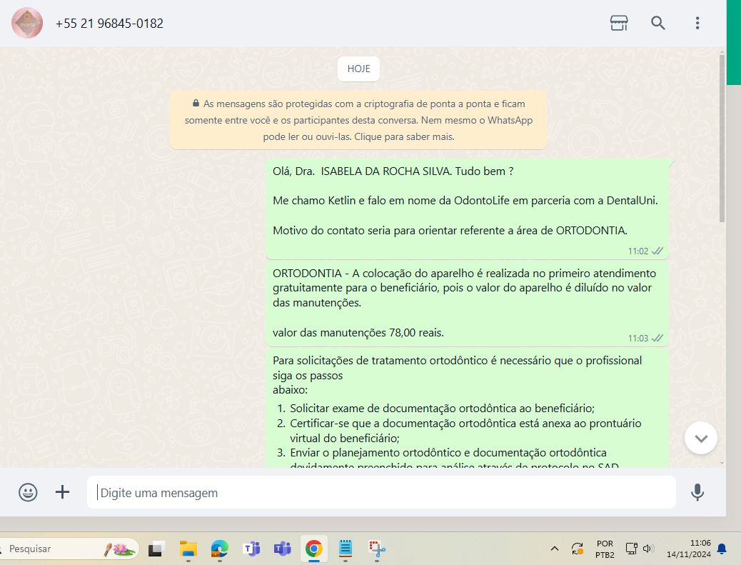Open Notepad from the taskbar
Viewport: 741px width, 565px height.
click(x=346, y=549)
